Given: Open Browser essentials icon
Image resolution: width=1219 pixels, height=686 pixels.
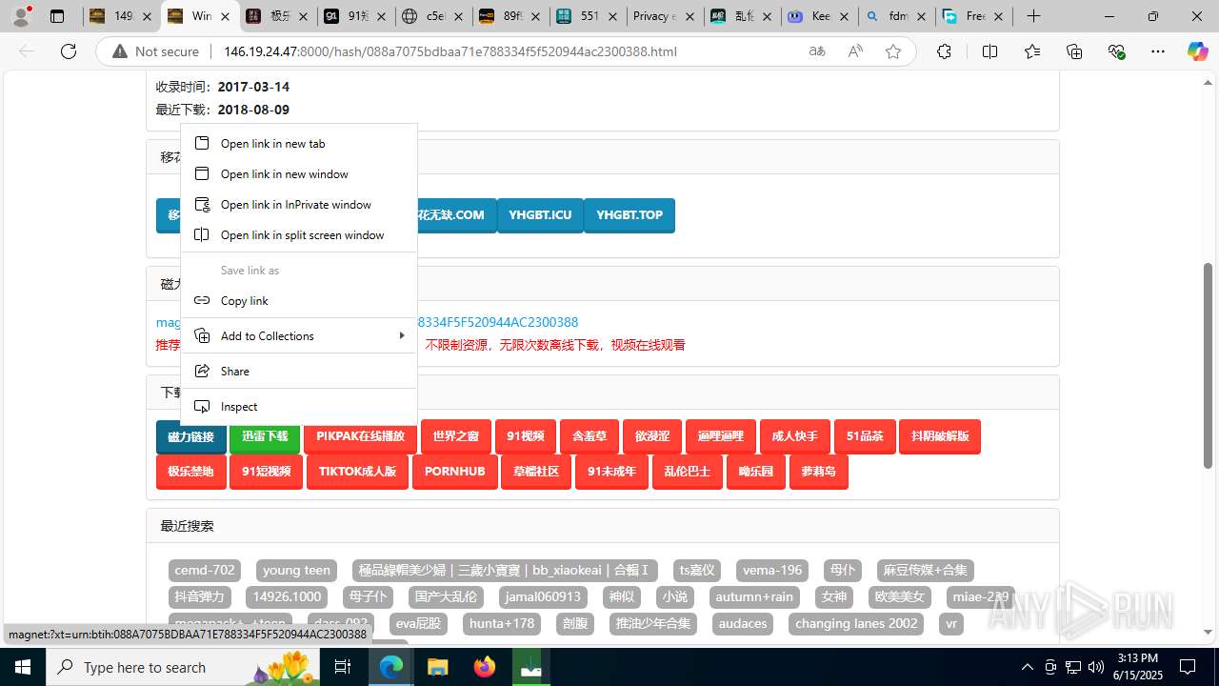Looking at the screenshot, I should click(x=1116, y=51).
